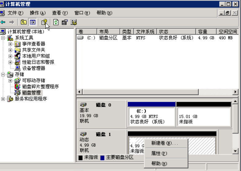Click the horizontal scrollbar thumb in volume list

140,92
